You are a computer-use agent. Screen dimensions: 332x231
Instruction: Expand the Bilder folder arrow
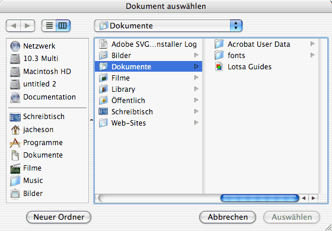[x=196, y=55]
